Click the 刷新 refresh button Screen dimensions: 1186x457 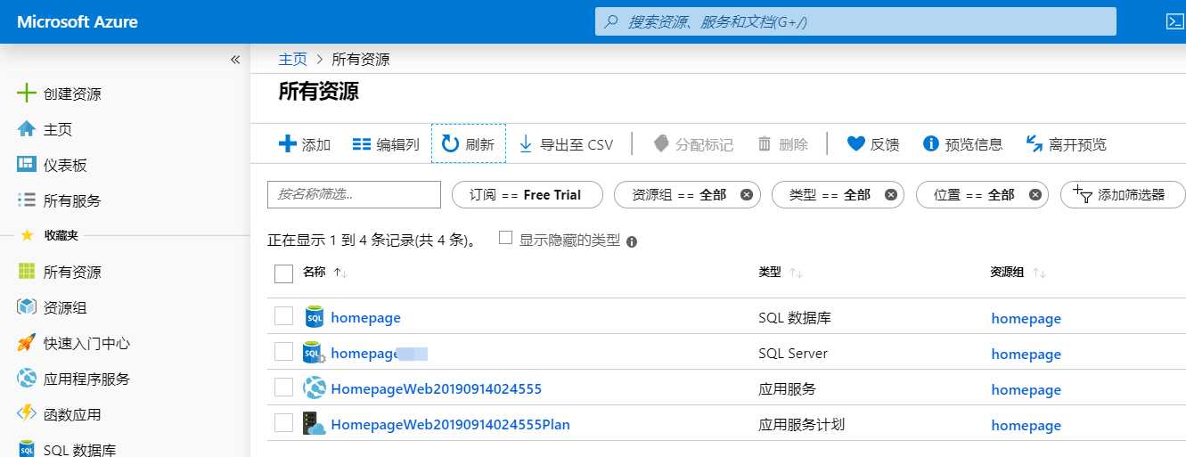[x=469, y=143]
